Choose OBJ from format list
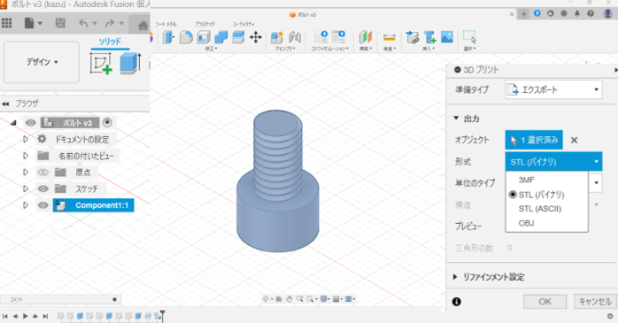Screen dimensions: 618x323 click(x=526, y=223)
